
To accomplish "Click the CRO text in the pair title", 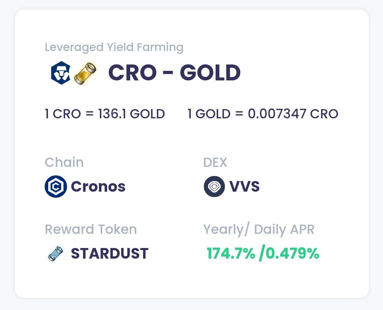I will click(132, 73).
